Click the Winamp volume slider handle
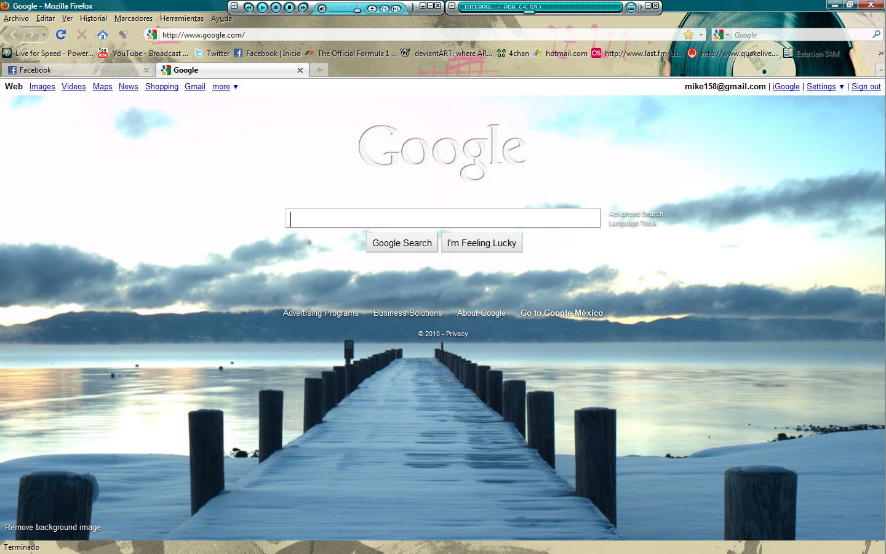 tap(357, 10)
